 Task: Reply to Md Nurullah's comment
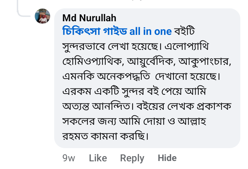click(132, 158)
